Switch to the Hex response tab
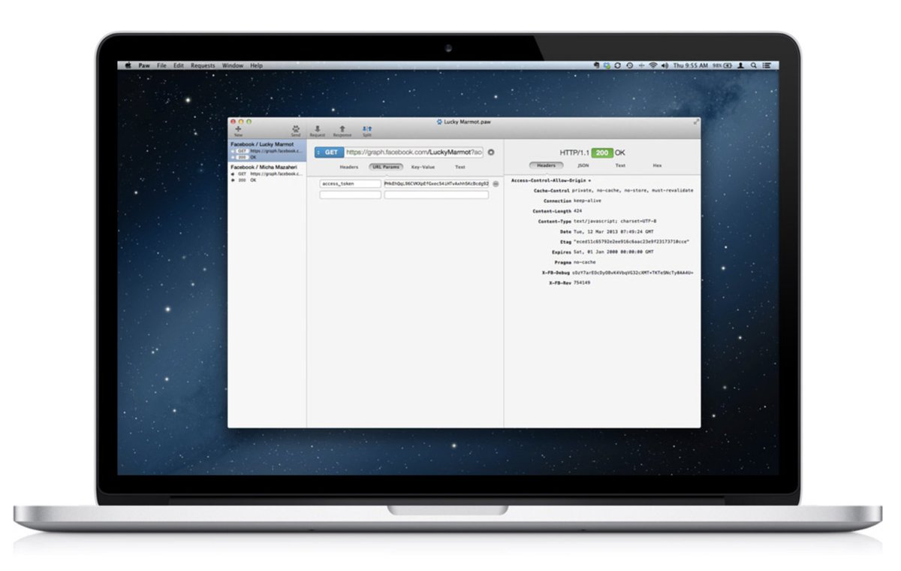This screenshot has width=901, height=571. 657,165
